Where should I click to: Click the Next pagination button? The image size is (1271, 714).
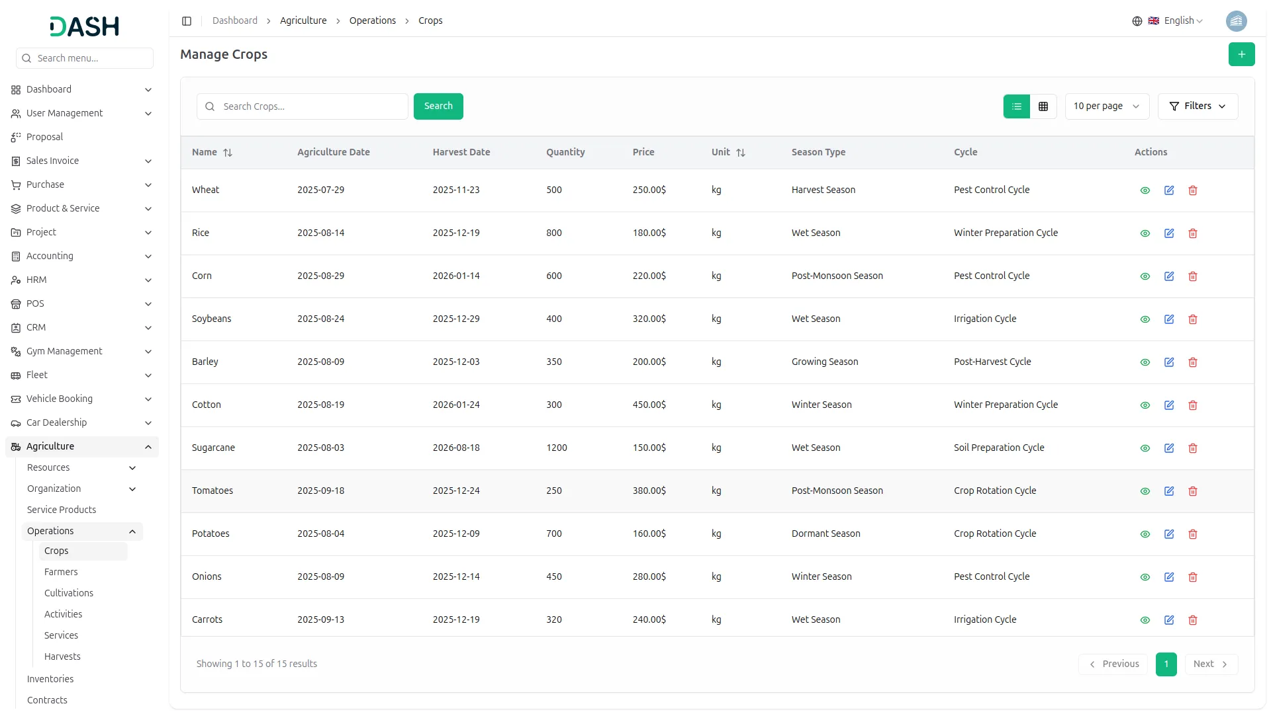(x=1210, y=664)
